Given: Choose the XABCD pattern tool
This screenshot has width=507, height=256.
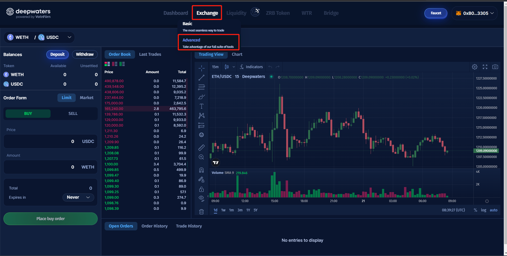Looking at the screenshot, I should [x=201, y=115].
